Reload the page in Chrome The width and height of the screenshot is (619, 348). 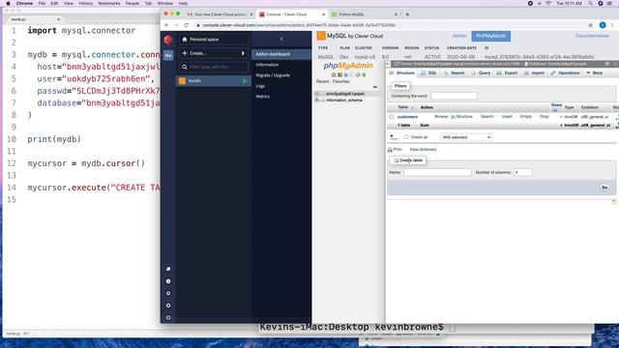pyautogui.click(x=187, y=25)
